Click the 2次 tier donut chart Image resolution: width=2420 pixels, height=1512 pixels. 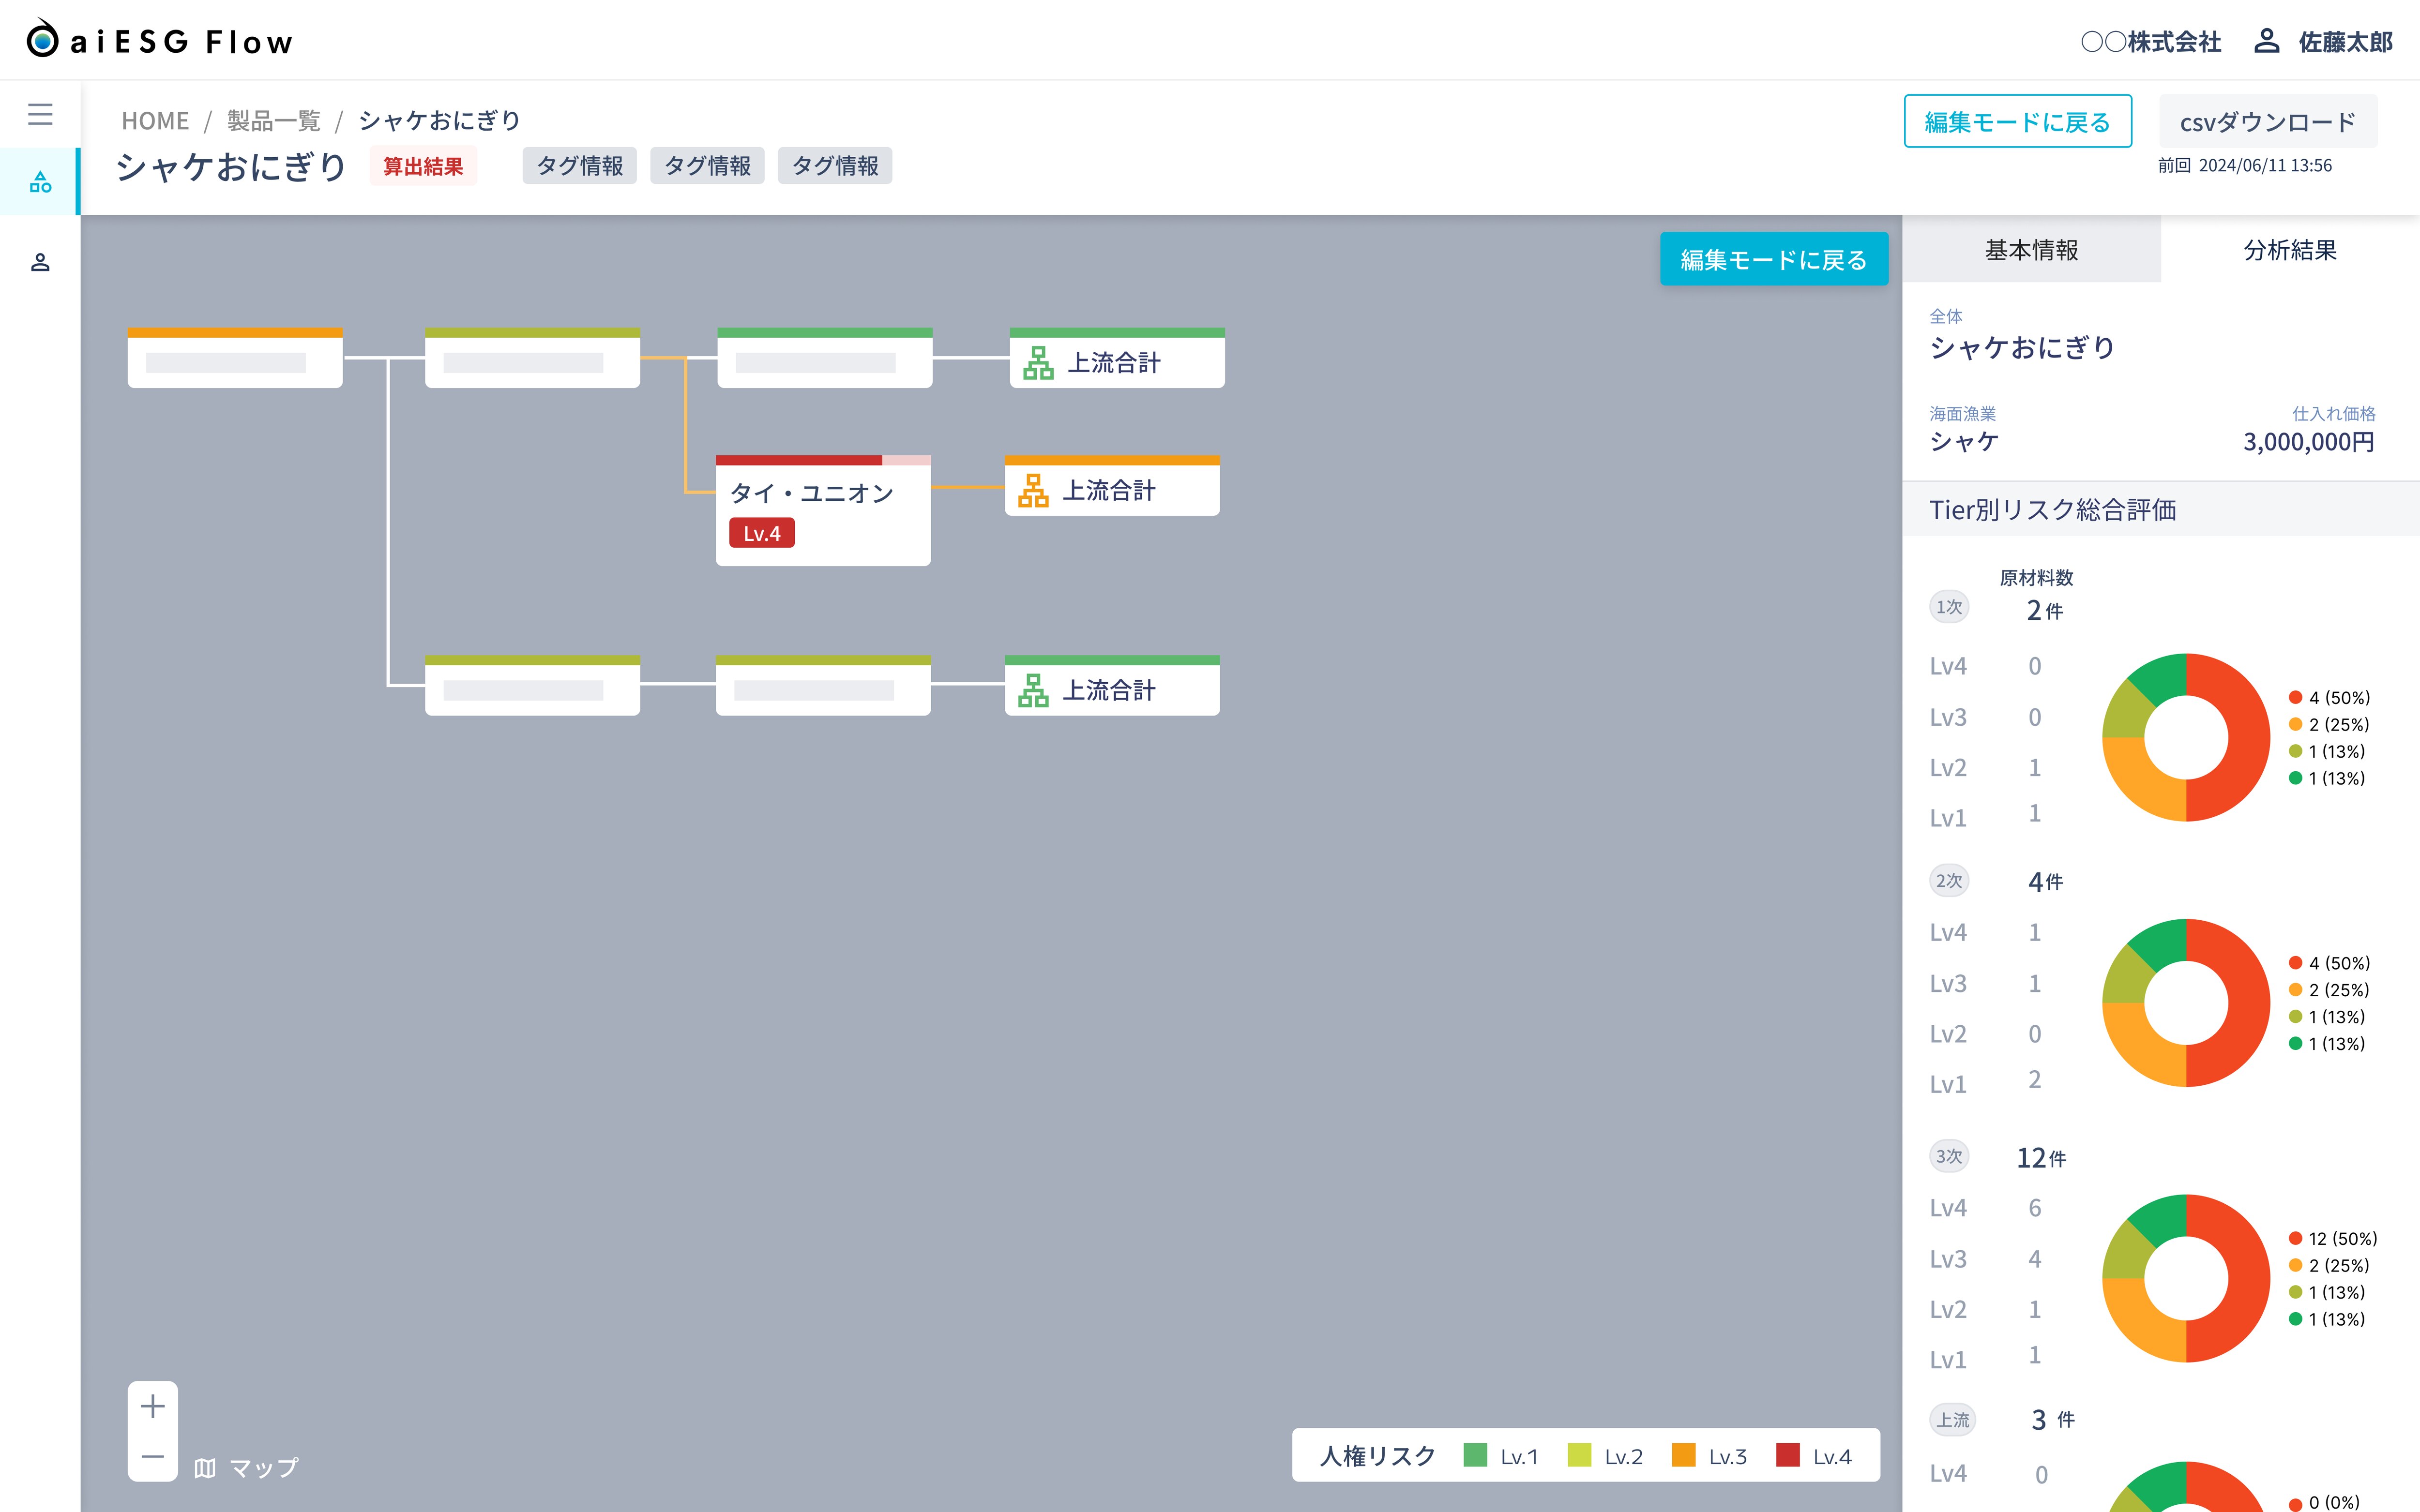pos(2186,1003)
